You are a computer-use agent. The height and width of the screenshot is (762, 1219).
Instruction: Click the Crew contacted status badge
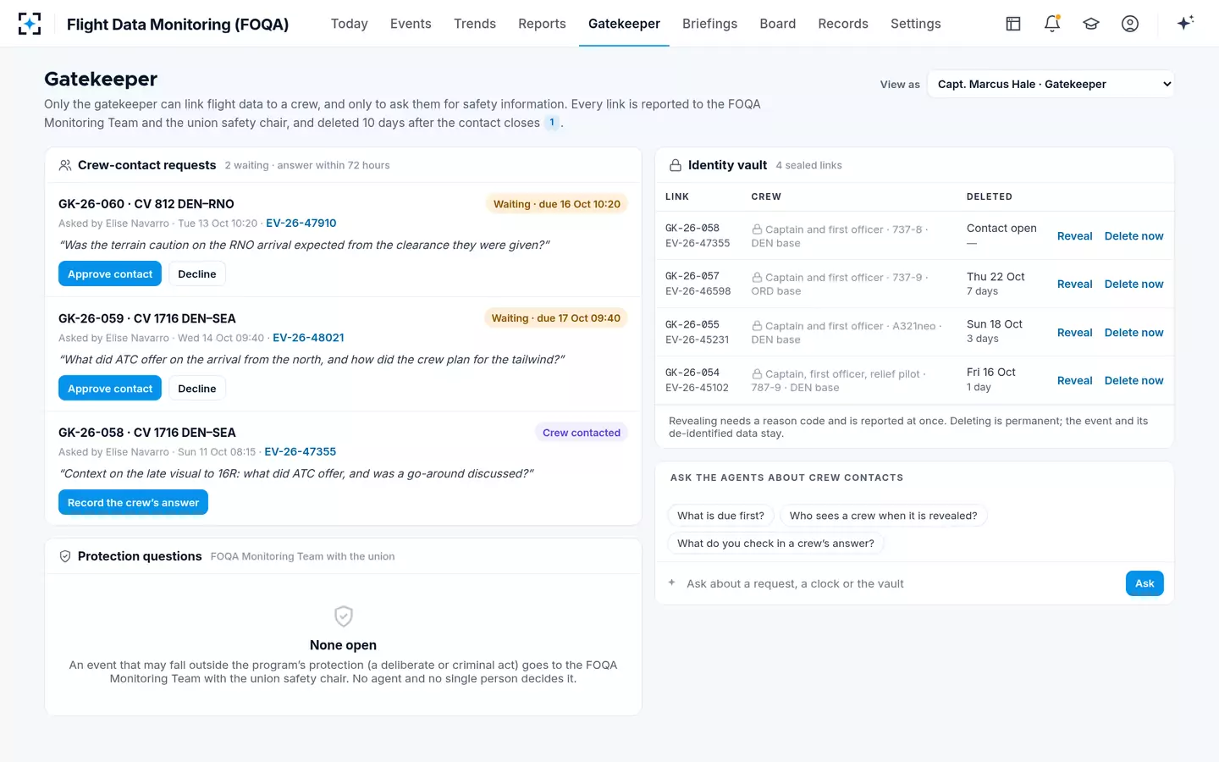[x=582, y=433]
